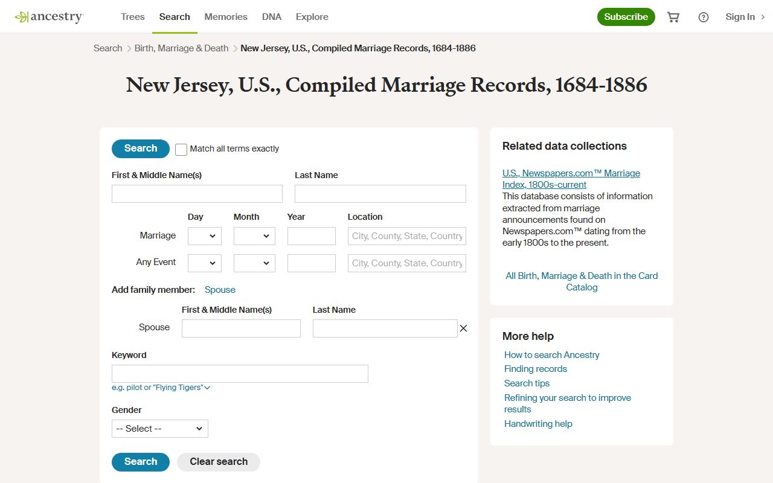Click the Subscribe button
773x483 pixels.
click(x=626, y=17)
